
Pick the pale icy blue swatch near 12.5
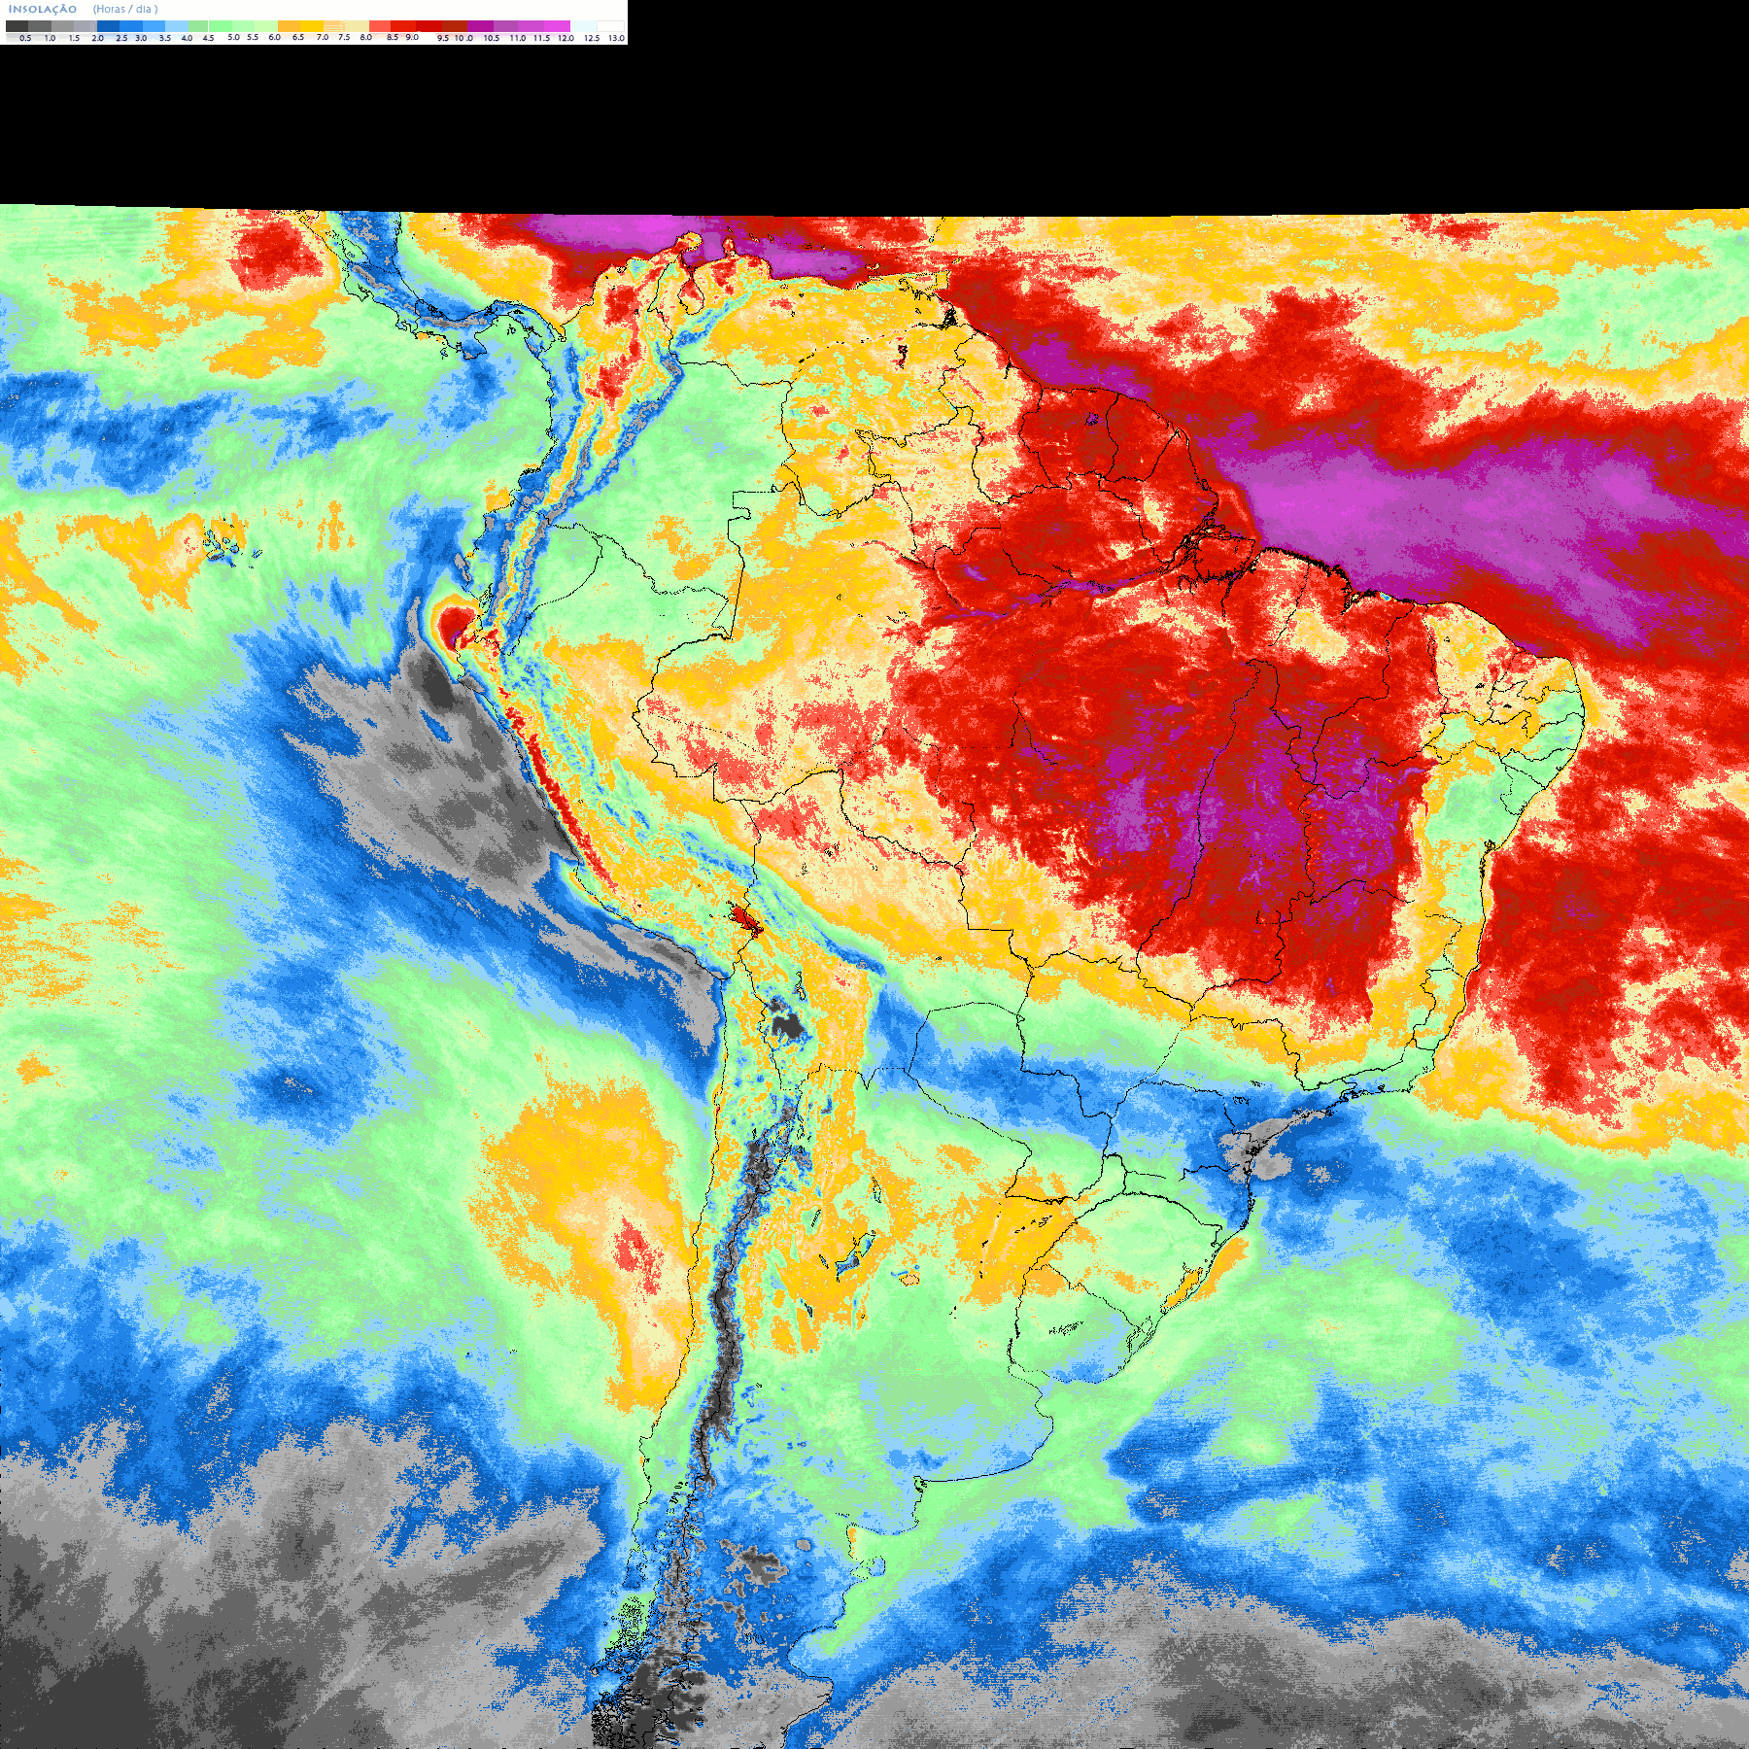[583, 26]
